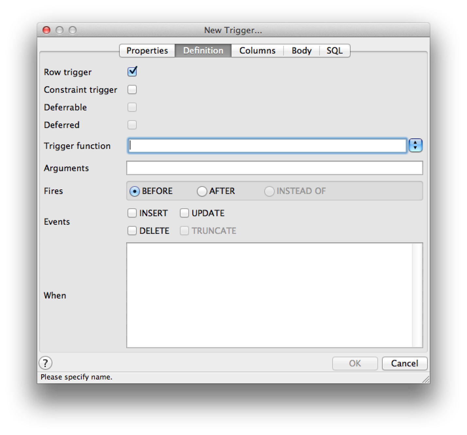
Task: Switch to the Body tab
Action: [302, 51]
